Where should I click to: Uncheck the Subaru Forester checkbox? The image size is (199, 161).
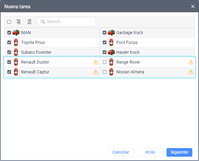(9, 52)
